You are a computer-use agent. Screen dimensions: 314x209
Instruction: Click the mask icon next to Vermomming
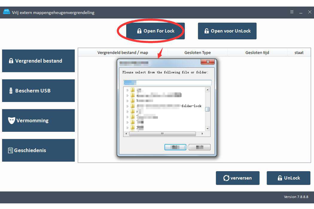11,121
